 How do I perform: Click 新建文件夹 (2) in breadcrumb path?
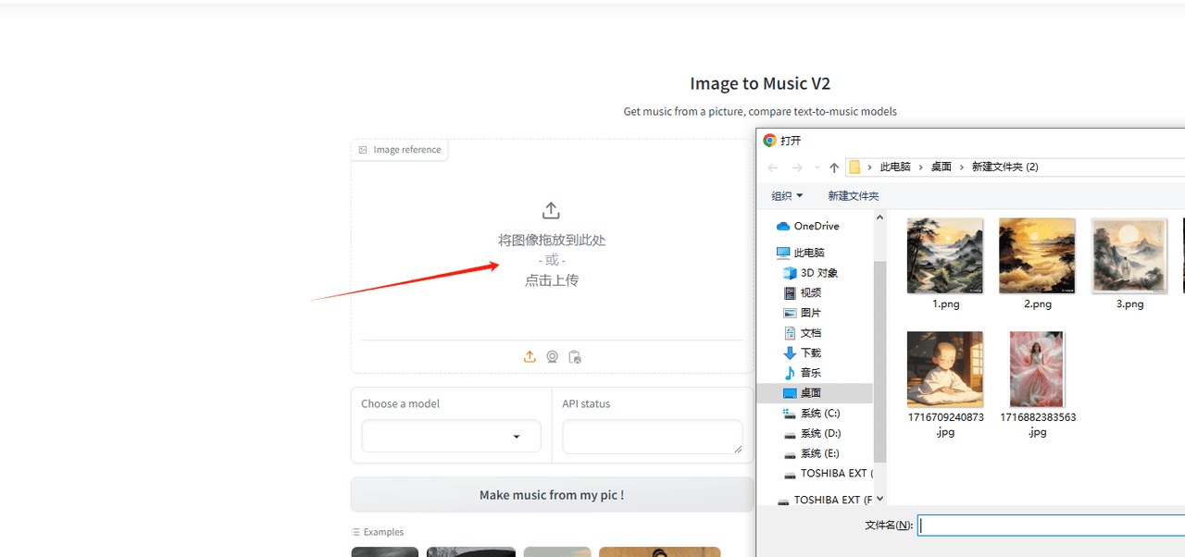click(1004, 167)
